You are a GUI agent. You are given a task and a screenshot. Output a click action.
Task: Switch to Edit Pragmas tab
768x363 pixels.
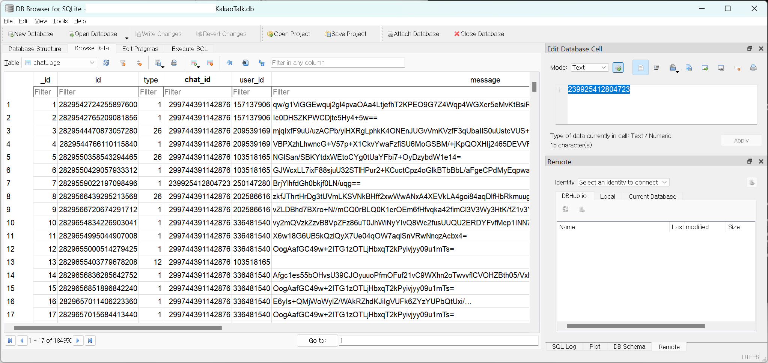pyautogui.click(x=140, y=49)
